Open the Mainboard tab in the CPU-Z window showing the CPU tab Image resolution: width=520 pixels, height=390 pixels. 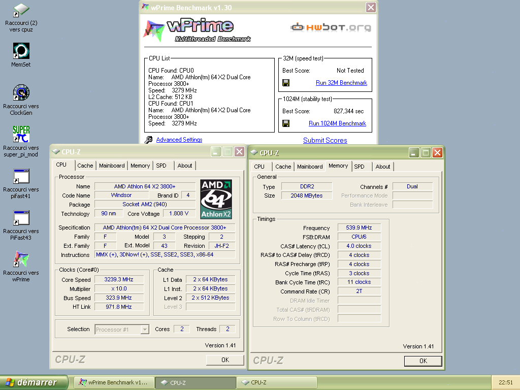(112, 166)
